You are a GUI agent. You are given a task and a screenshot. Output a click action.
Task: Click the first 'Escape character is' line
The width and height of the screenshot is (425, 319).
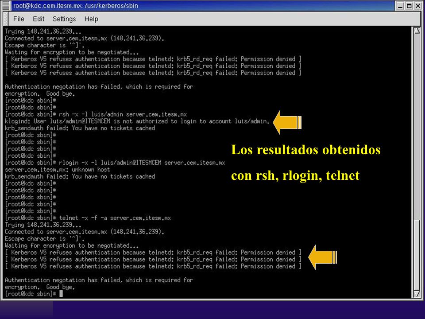(x=45, y=45)
